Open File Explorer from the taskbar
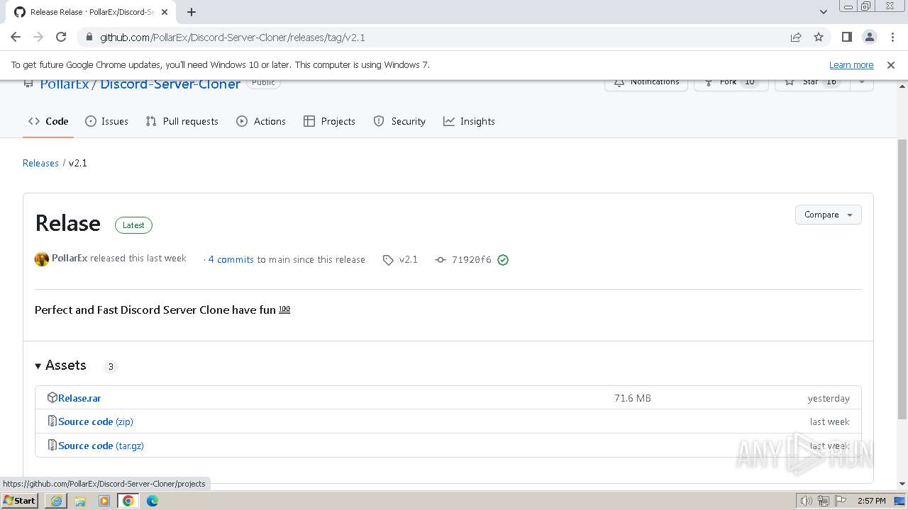Image resolution: width=908 pixels, height=510 pixels. pos(80,501)
